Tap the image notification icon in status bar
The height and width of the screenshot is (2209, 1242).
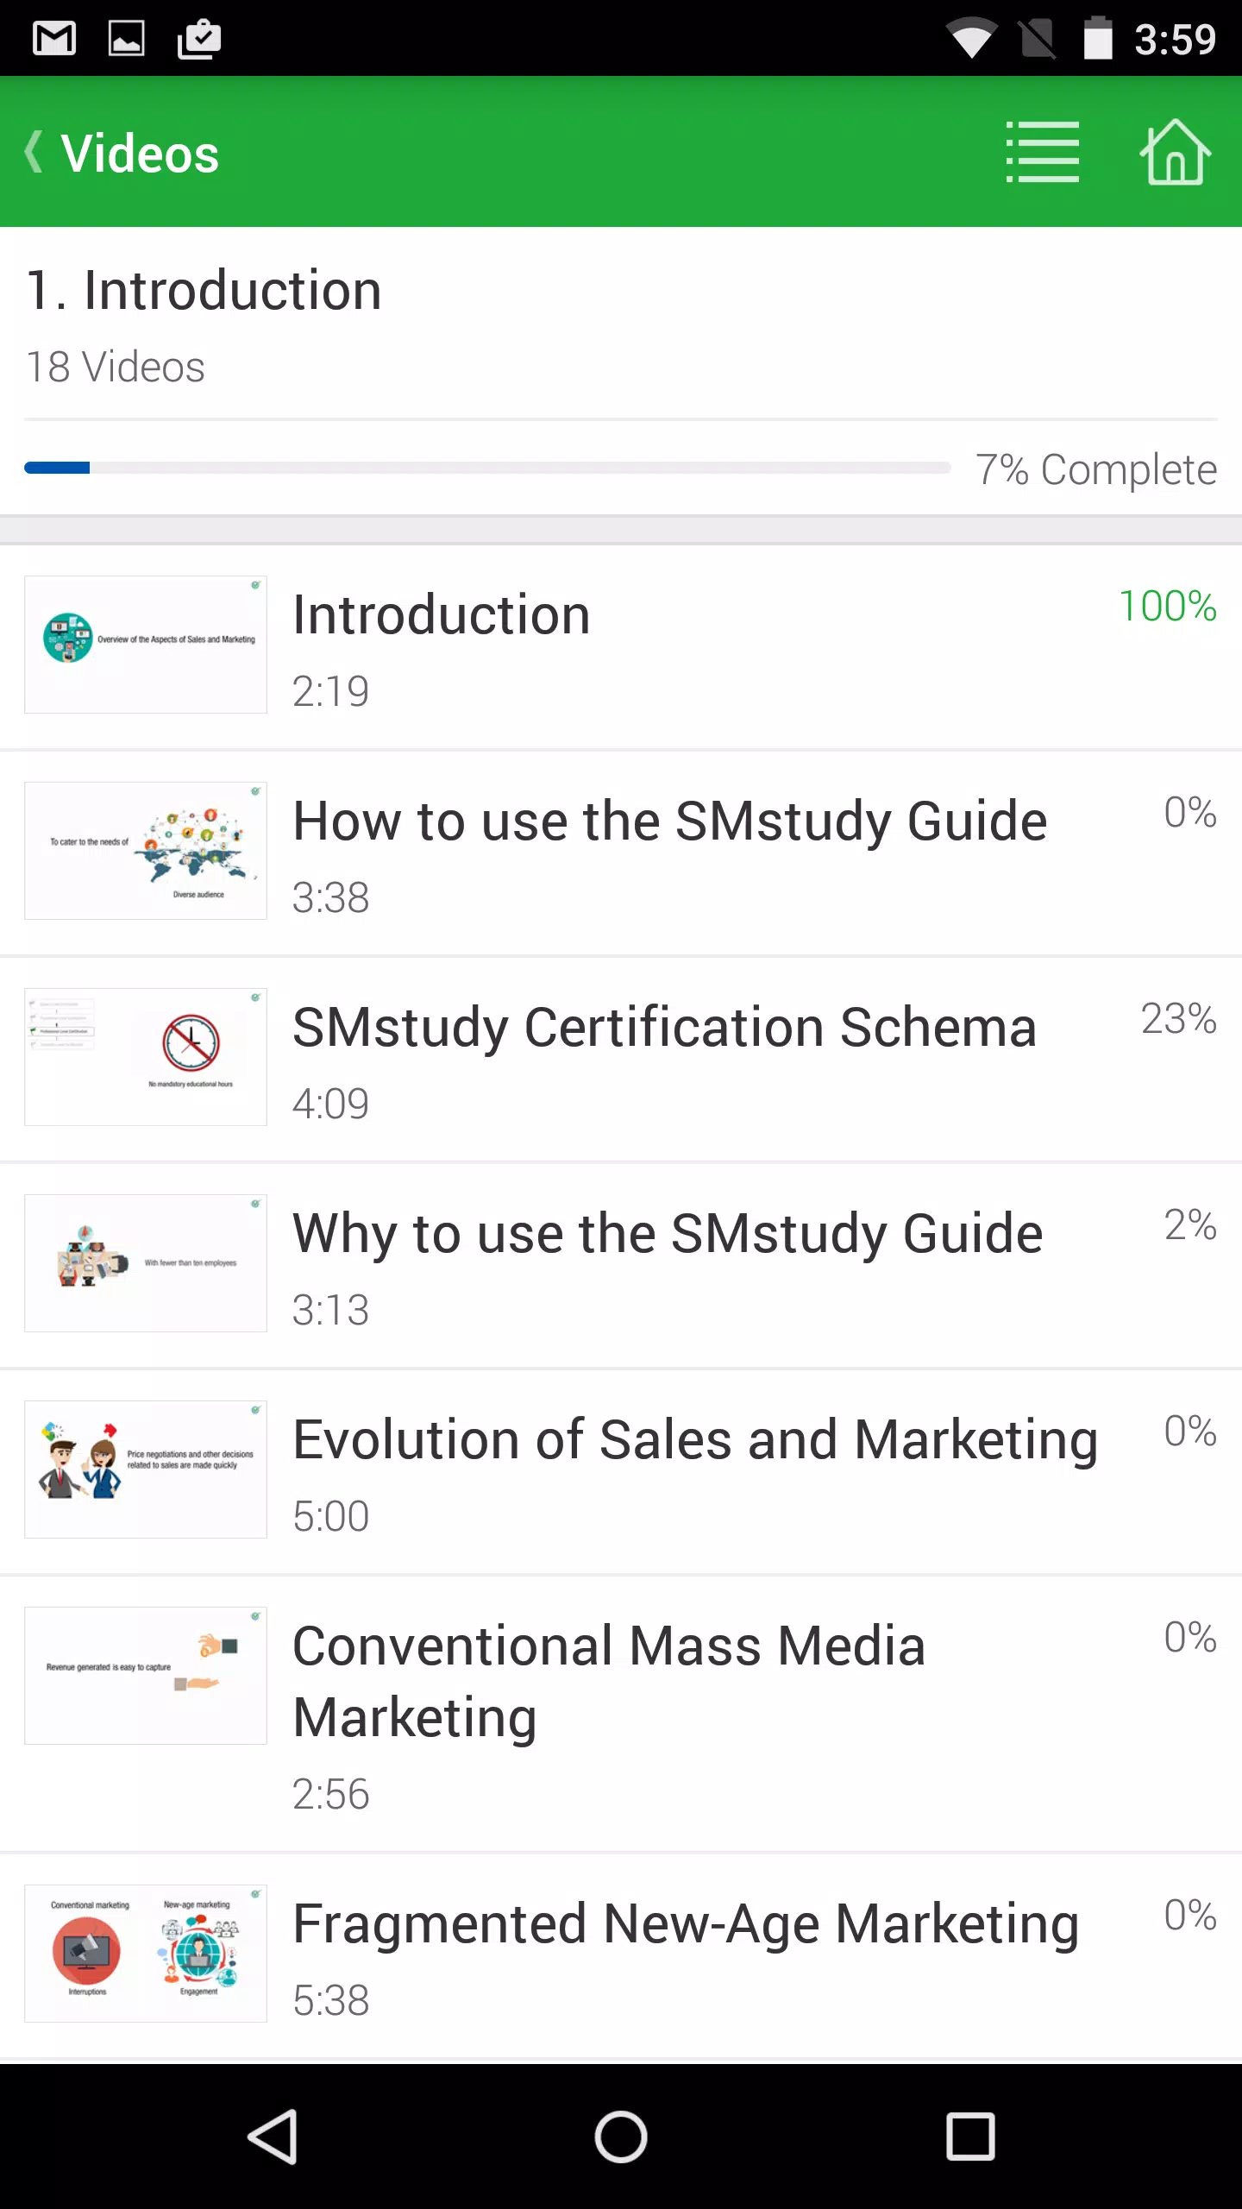(126, 39)
